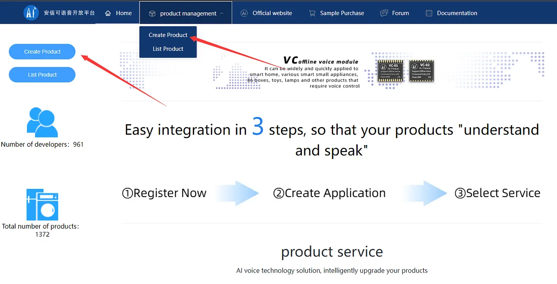This screenshot has height=284, width=557.
Task: Click the Forum speech bubble icon
Action: 383,13
